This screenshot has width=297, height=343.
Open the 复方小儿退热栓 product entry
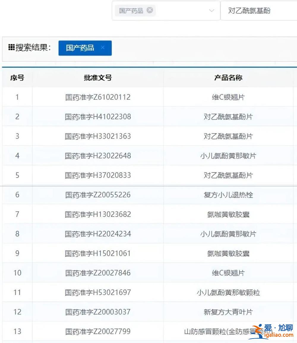pos(228,195)
